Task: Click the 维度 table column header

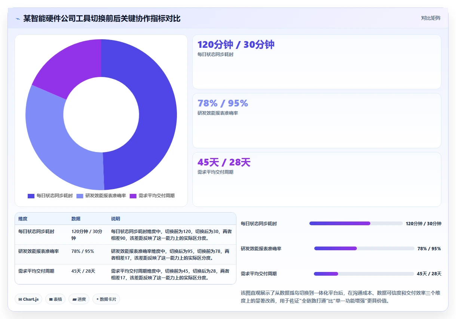Action: click(x=23, y=219)
